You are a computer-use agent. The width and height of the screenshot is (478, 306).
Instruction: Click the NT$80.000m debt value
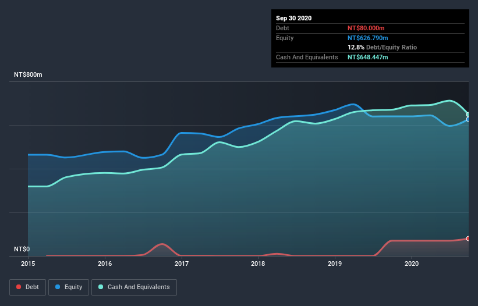pyautogui.click(x=366, y=28)
